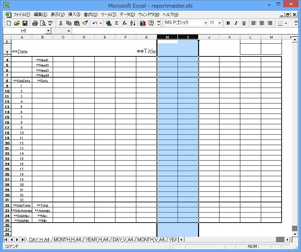The width and height of the screenshot is (301, 252).
Task: Click the row 20 header
Action: [x=7, y=143]
